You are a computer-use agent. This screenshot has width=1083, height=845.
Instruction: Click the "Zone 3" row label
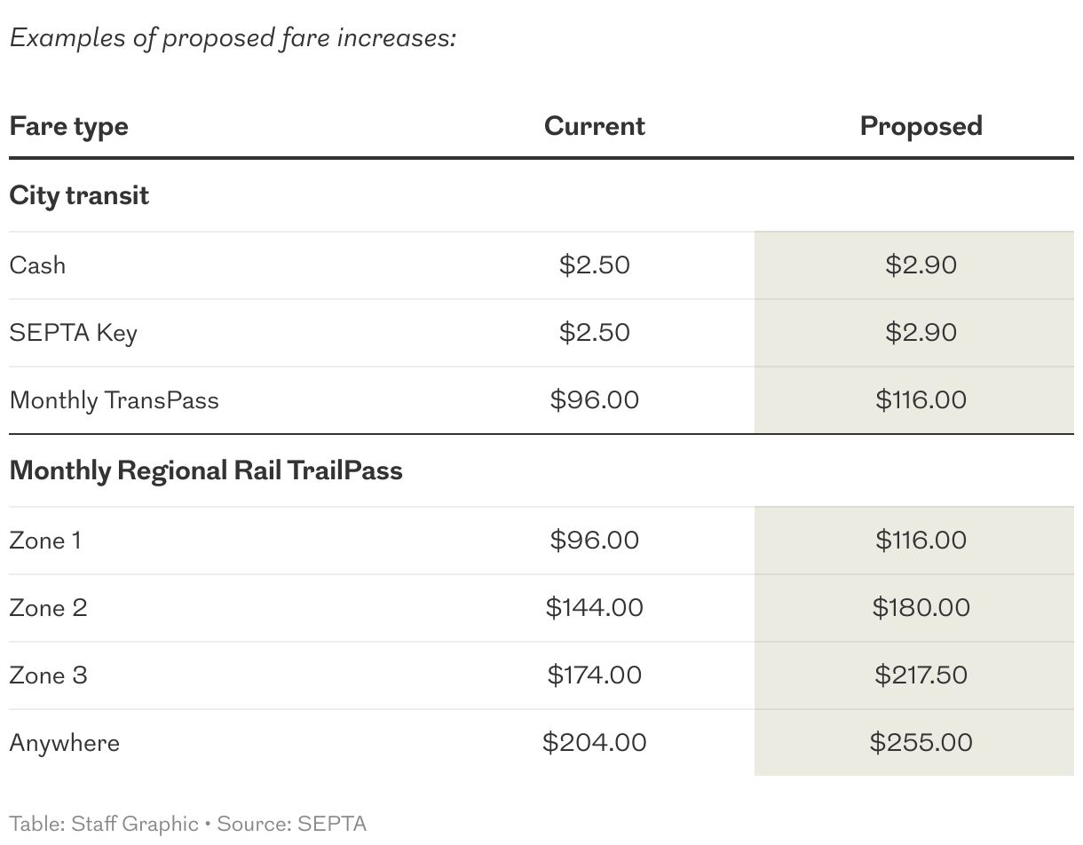48,675
